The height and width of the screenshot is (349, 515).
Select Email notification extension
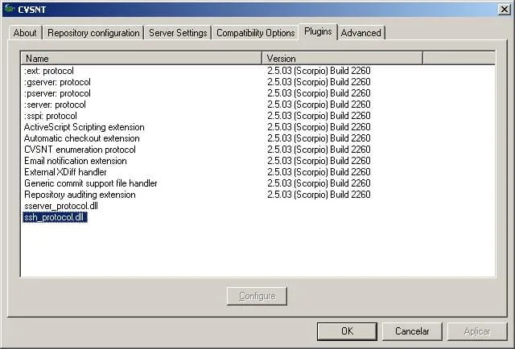click(75, 161)
